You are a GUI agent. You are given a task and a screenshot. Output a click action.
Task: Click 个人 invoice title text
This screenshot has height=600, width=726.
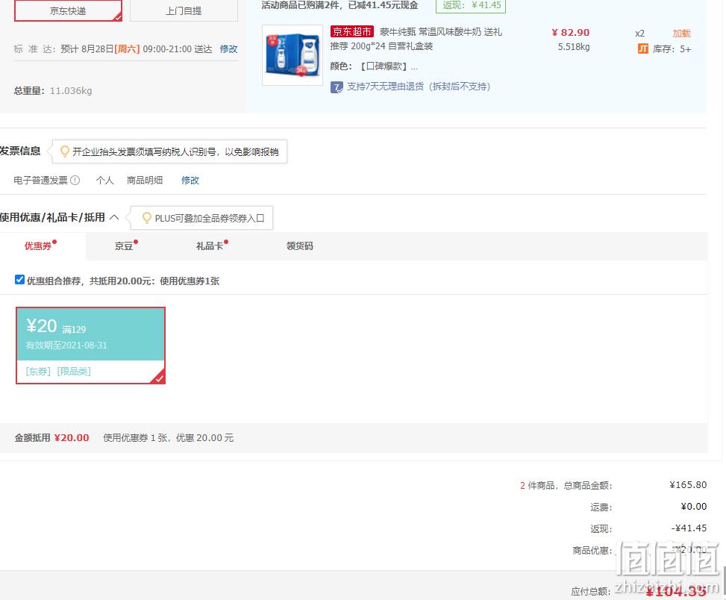104,180
